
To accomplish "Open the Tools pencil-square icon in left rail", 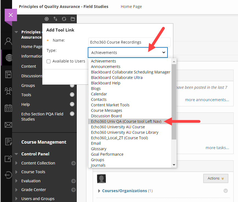I will point(8,159).
